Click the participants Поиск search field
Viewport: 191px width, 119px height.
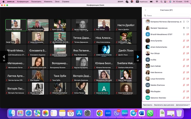click(166, 16)
